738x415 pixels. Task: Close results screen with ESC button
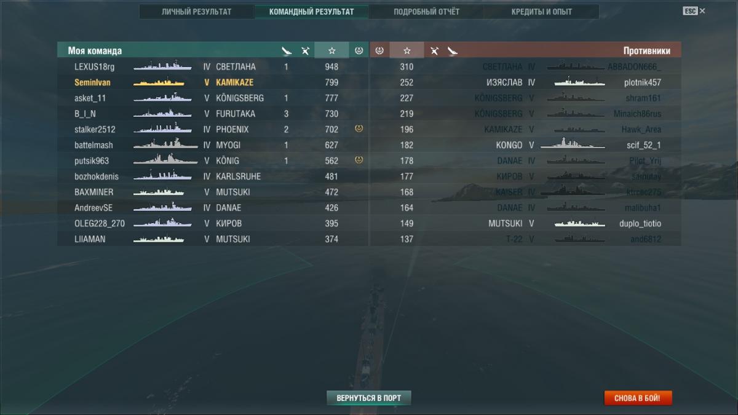pyautogui.click(x=694, y=11)
